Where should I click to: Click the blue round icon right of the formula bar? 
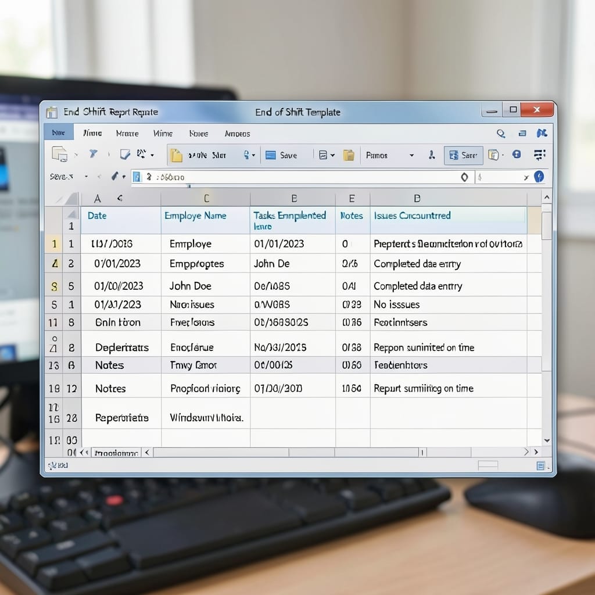[539, 177]
